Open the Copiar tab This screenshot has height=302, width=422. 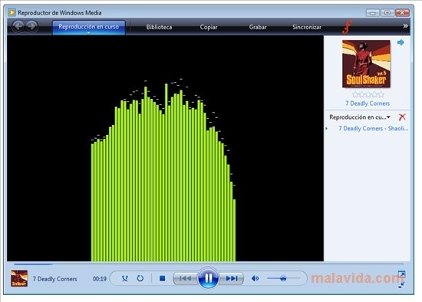point(208,27)
